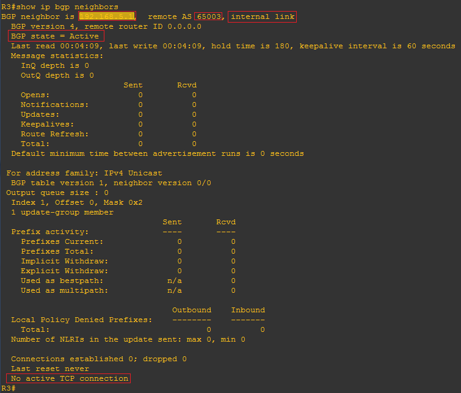461x393 pixels.
Task: Click the "1 update-group member" line
Action: click(x=62, y=212)
